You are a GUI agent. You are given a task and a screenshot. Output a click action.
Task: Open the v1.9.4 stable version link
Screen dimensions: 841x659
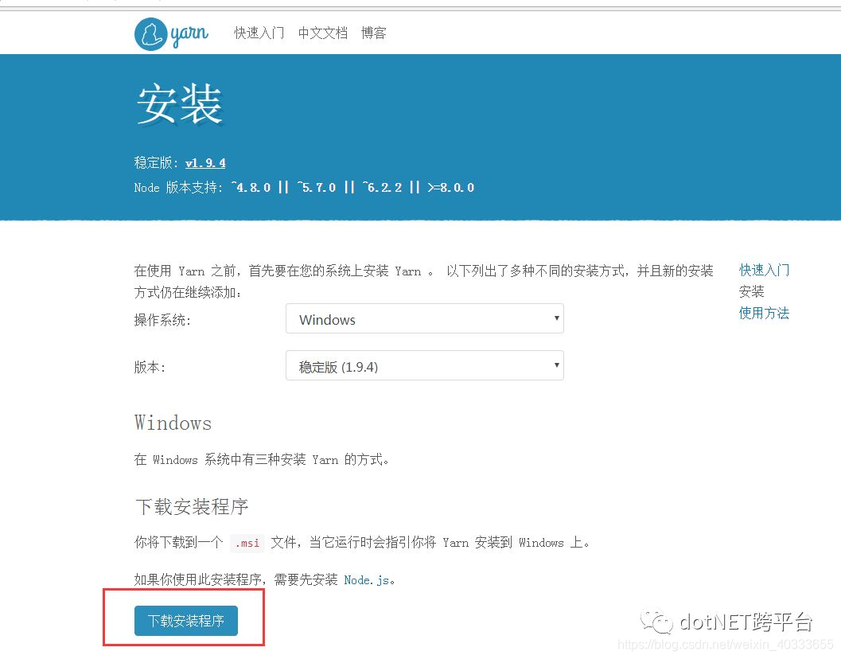[205, 162]
